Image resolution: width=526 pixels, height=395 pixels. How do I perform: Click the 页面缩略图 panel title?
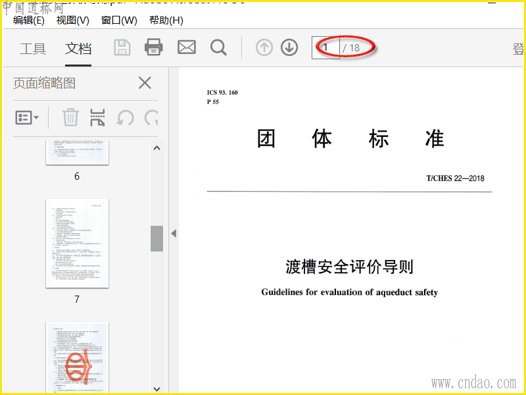[44, 83]
